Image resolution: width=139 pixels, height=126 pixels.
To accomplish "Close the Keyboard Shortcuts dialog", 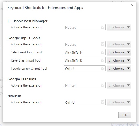I will coord(132,5).
